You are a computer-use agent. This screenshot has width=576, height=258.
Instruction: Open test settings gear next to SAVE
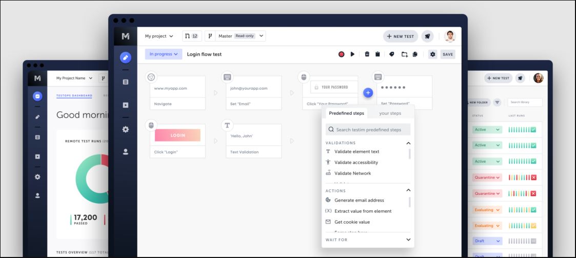coord(433,54)
